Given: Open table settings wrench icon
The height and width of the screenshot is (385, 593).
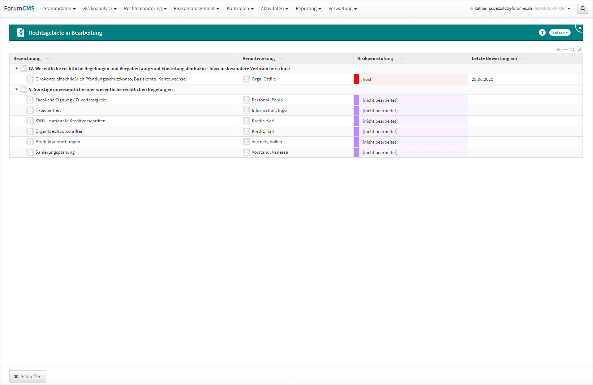Looking at the screenshot, I should click(580, 50).
